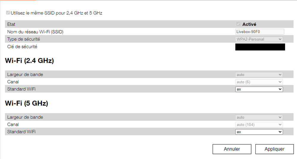Click the Clé de sécurité label
The image size is (297, 159).
point(22,47)
